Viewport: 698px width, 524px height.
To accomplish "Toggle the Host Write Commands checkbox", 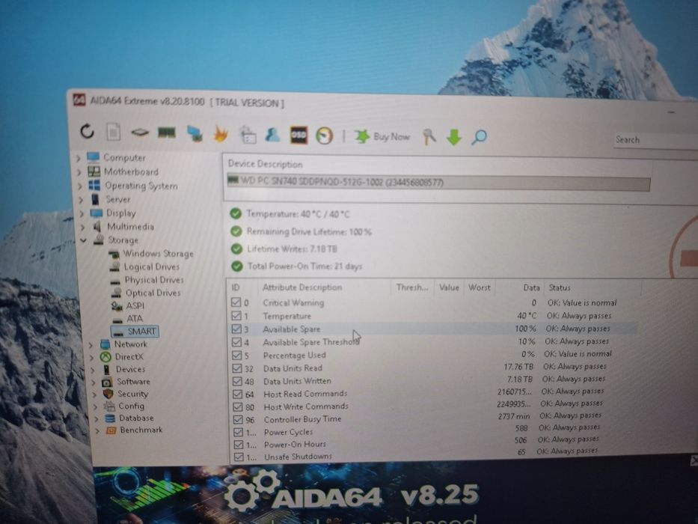I will (x=238, y=407).
